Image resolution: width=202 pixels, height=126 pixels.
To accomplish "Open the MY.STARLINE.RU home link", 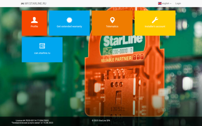I will pos(33,3).
